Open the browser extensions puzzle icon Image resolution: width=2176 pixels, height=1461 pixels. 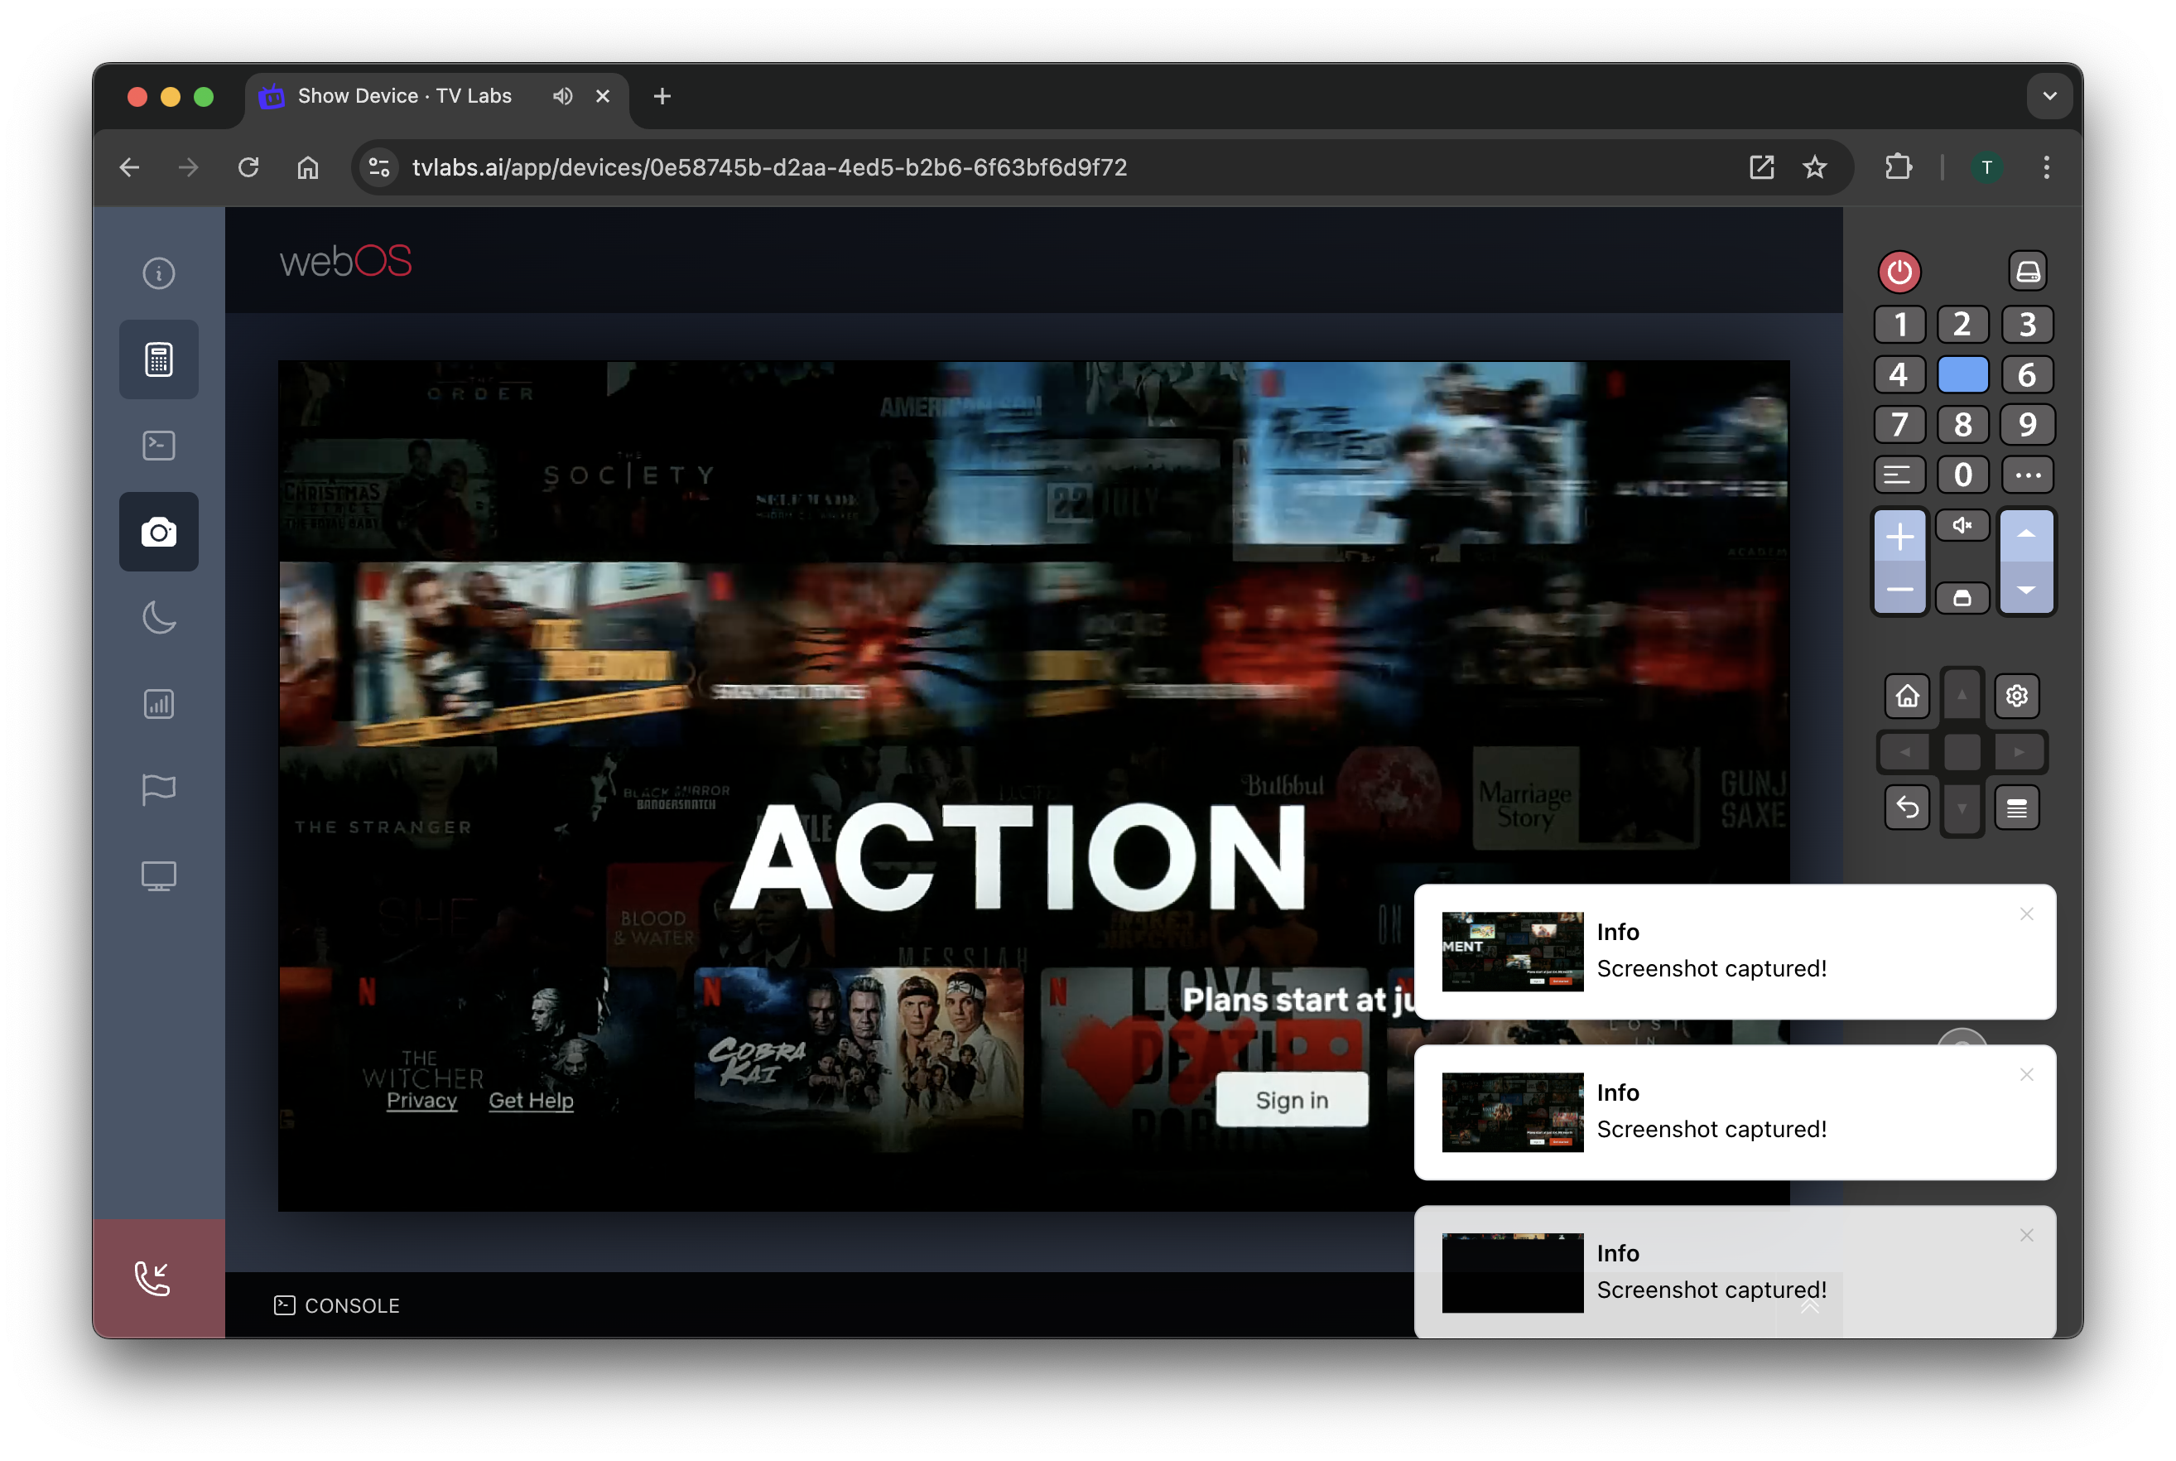click(x=1898, y=167)
